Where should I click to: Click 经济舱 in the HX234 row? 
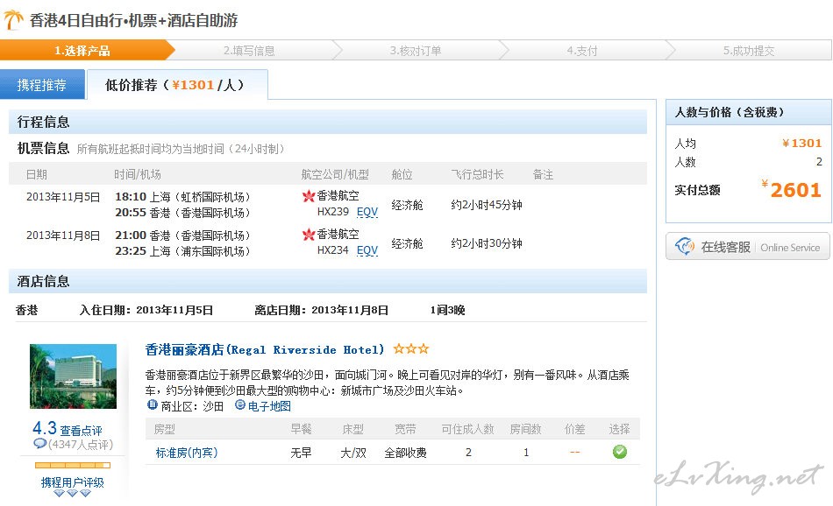coord(407,243)
